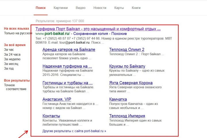Filter results За неделю
Screen dimensions: 207x138
(x=12, y=59)
